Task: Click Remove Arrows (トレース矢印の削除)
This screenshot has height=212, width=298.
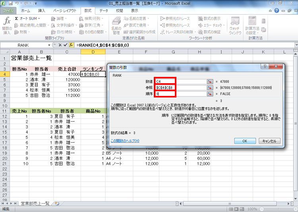Action: tap(178, 32)
